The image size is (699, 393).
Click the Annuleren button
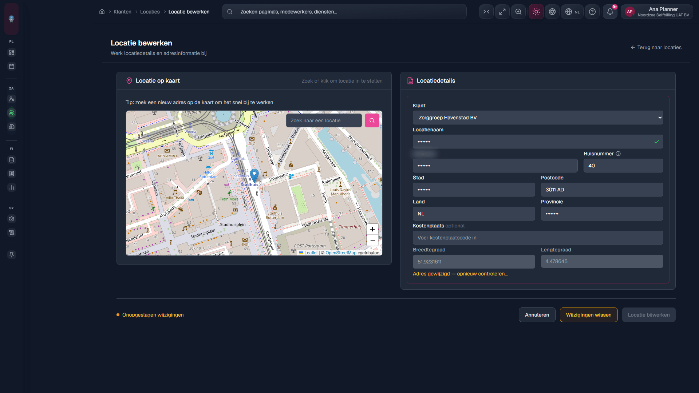[x=537, y=315]
